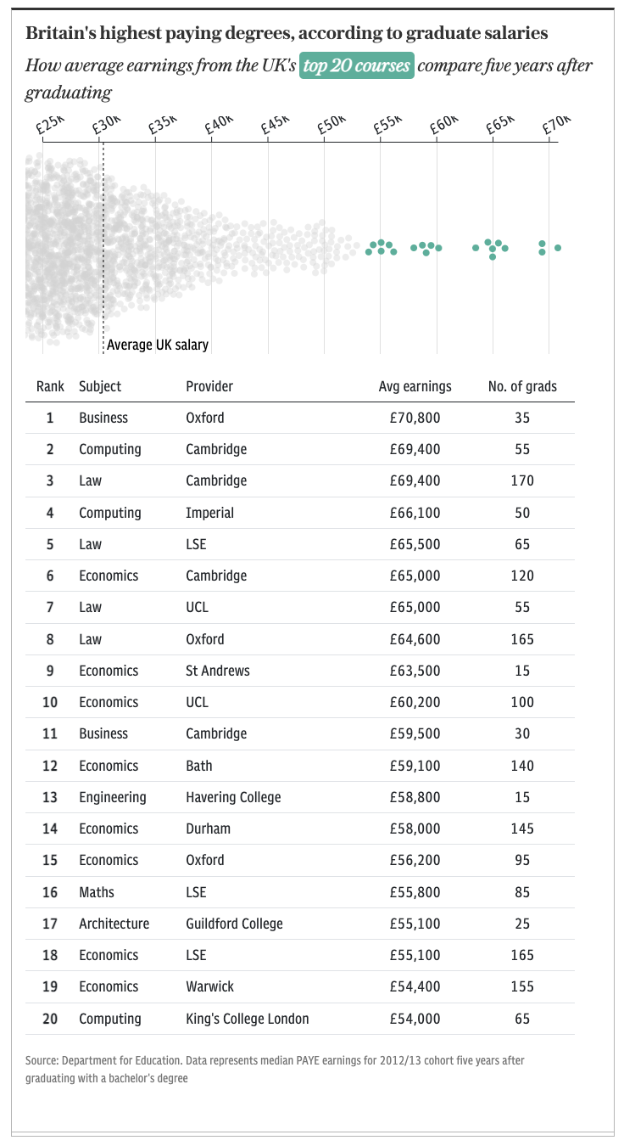The image size is (624, 1146).
Task: Click the 'Average UK salary' annotation label
Action: (158, 345)
